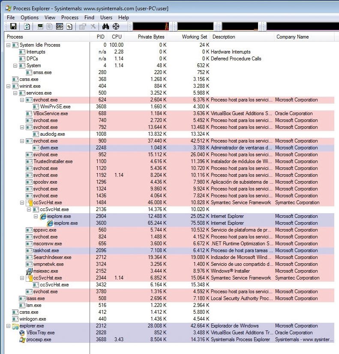Collapse the System Idle Process tree node
The width and height of the screenshot is (339, 354).
(x=9, y=45)
